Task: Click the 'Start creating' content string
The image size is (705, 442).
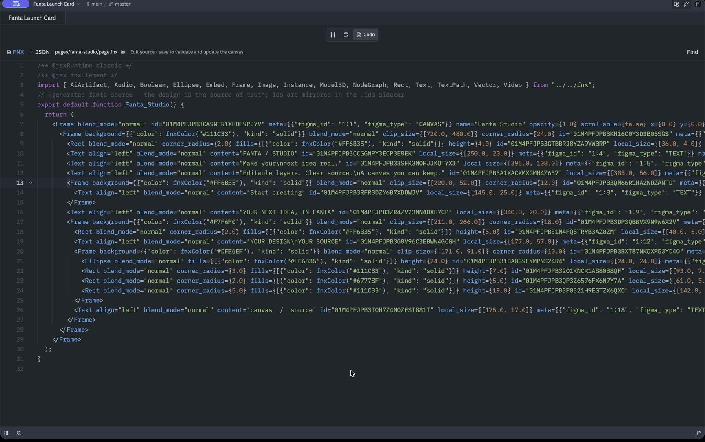Action: pos(276,193)
